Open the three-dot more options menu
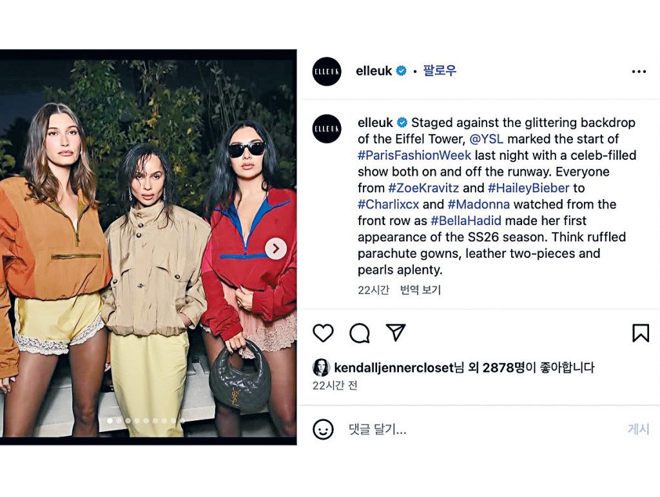660x497 pixels. click(639, 72)
